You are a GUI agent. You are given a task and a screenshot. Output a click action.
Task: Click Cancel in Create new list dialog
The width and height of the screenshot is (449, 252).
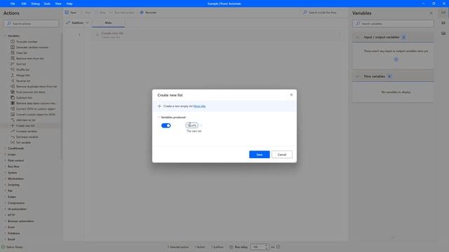pos(282,155)
